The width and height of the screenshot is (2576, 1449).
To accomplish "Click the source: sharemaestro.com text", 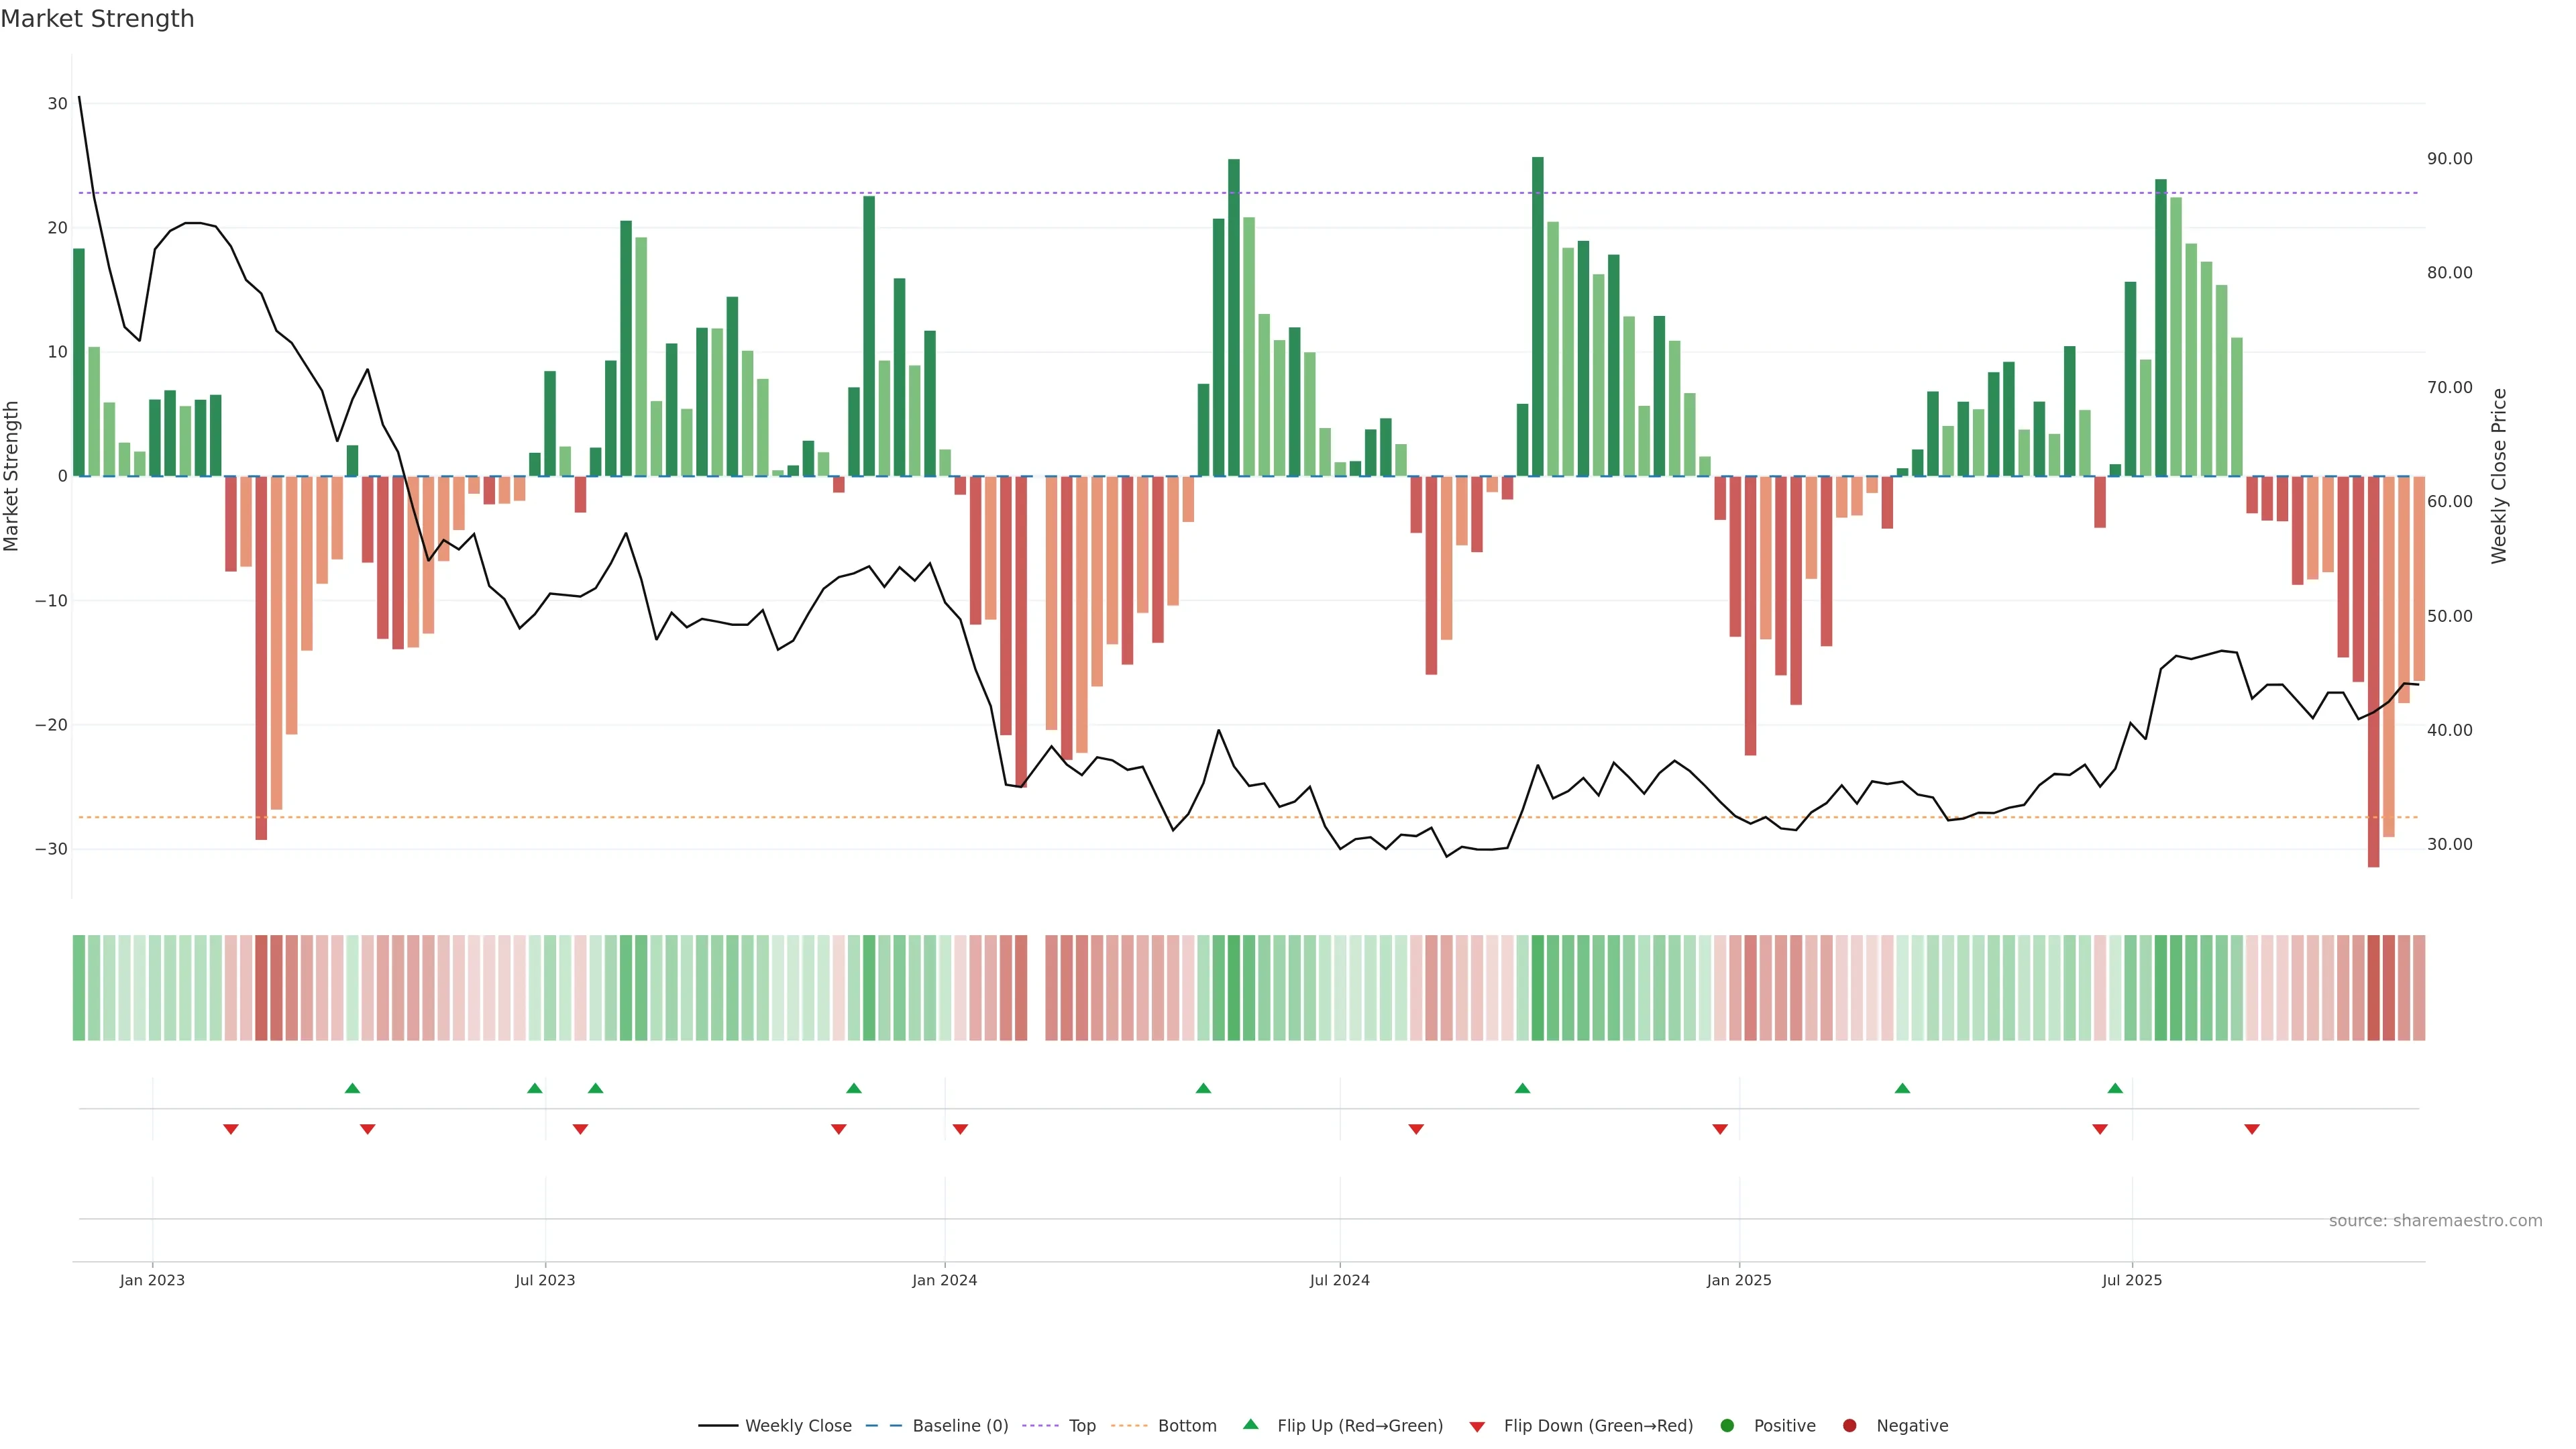I will (x=2435, y=1221).
